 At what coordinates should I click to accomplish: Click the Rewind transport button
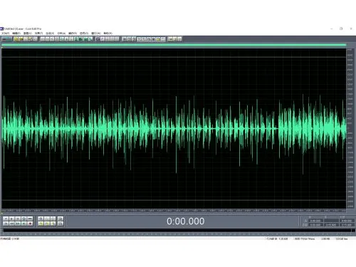point(11,224)
